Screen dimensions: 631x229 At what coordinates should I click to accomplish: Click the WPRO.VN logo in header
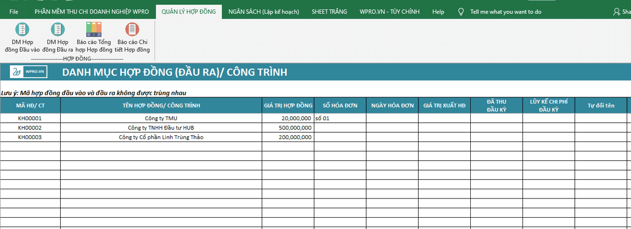pyautogui.click(x=29, y=72)
